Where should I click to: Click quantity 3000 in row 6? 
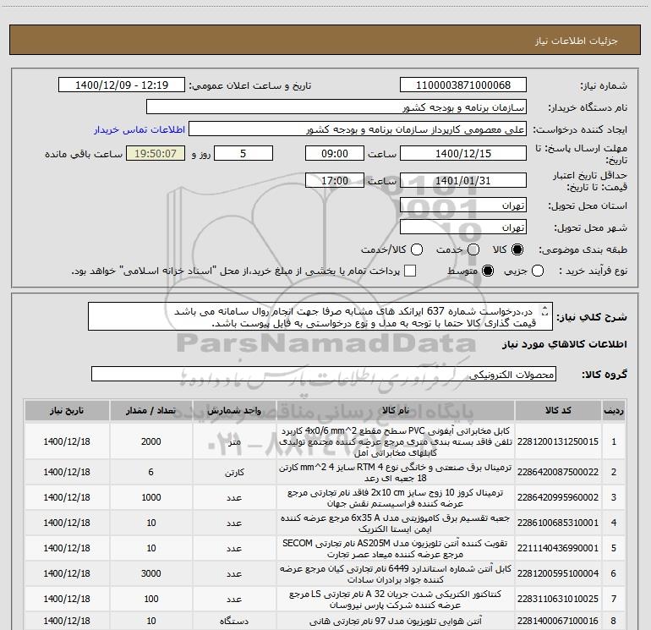point(150,573)
